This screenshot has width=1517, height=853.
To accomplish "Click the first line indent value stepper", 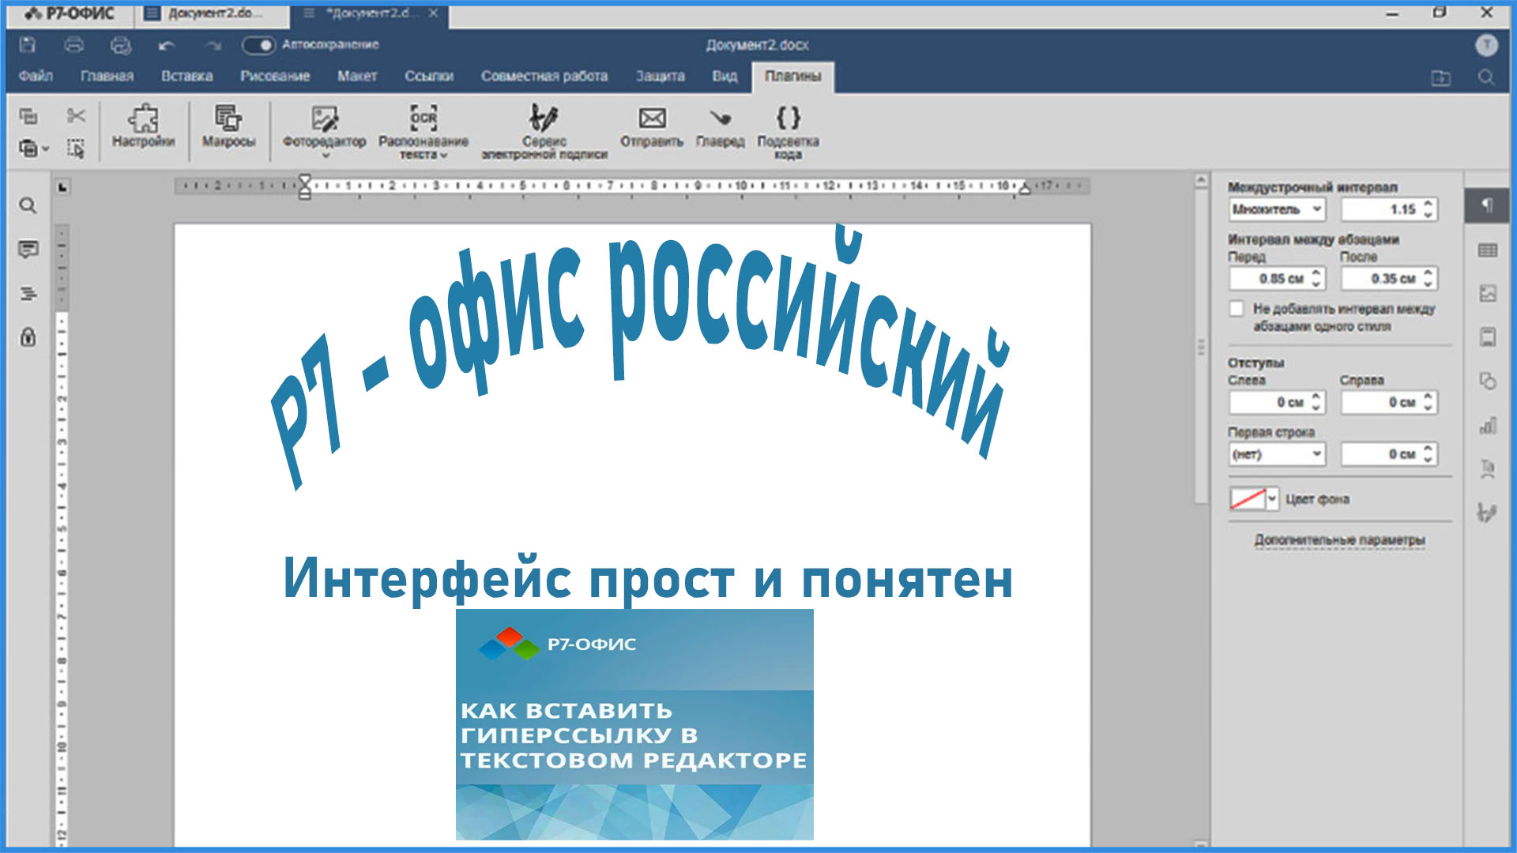I will coord(1389,454).
